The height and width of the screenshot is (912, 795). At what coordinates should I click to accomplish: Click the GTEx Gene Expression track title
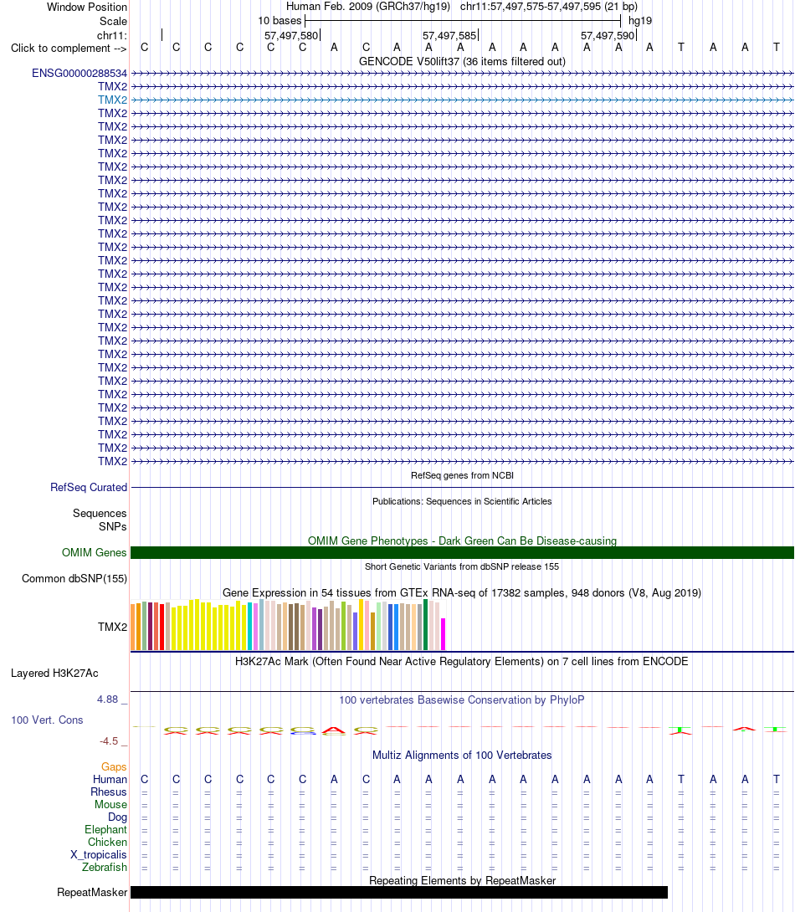(462, 592)
